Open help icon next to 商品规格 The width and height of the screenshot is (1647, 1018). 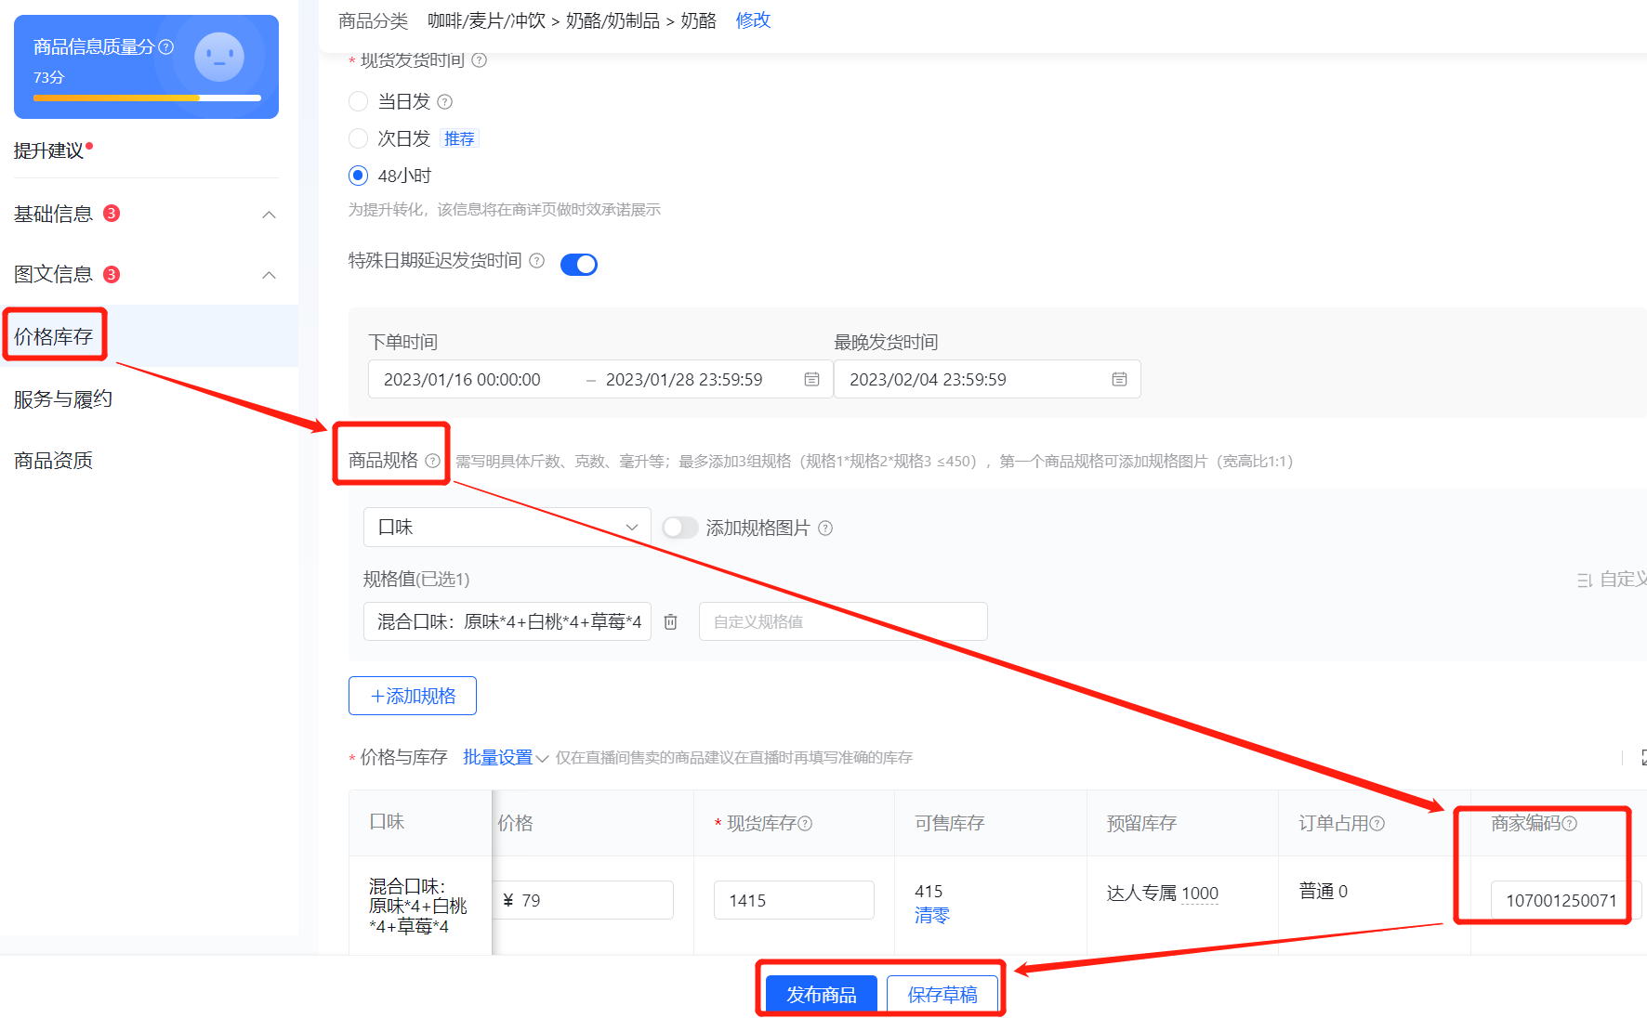tap(432, 461)
